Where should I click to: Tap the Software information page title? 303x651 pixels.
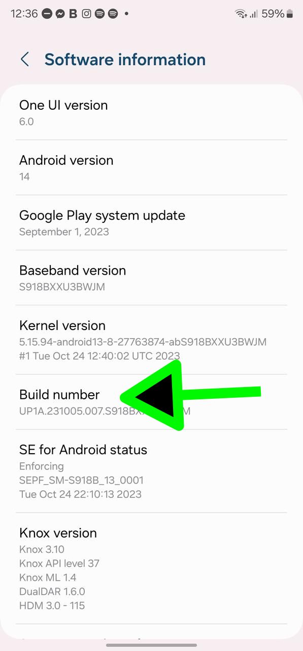click(125, 60)
